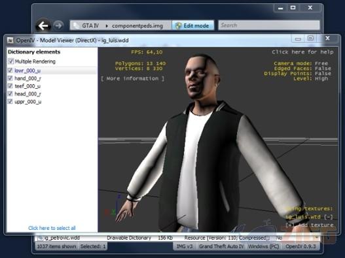345x258 pixels.
Task: Click the 'Click here to select all' link
Action: [52, 228]
